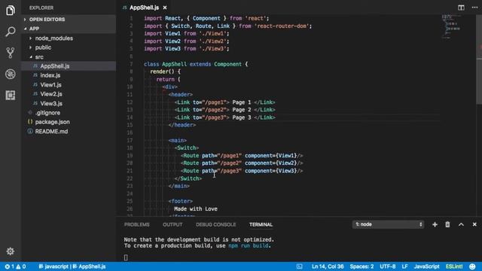The height and width of the screenshot is (271, 482).
Task: Open the .gitignore file
Action: pyautogui.click(x=47, y=113)
